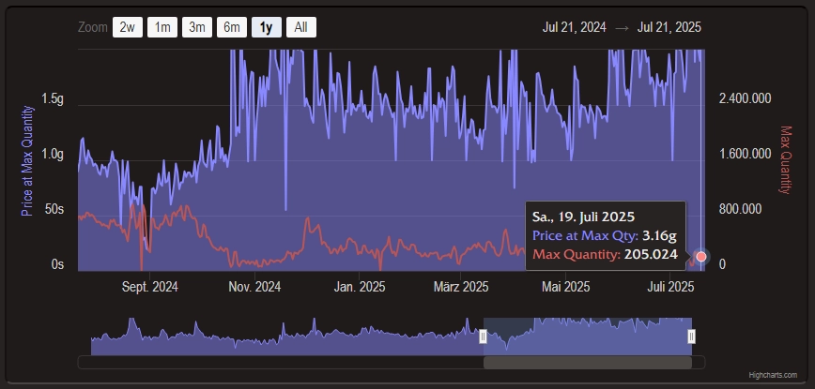Set chart zoom to 6m

click(x=232, y=27)
